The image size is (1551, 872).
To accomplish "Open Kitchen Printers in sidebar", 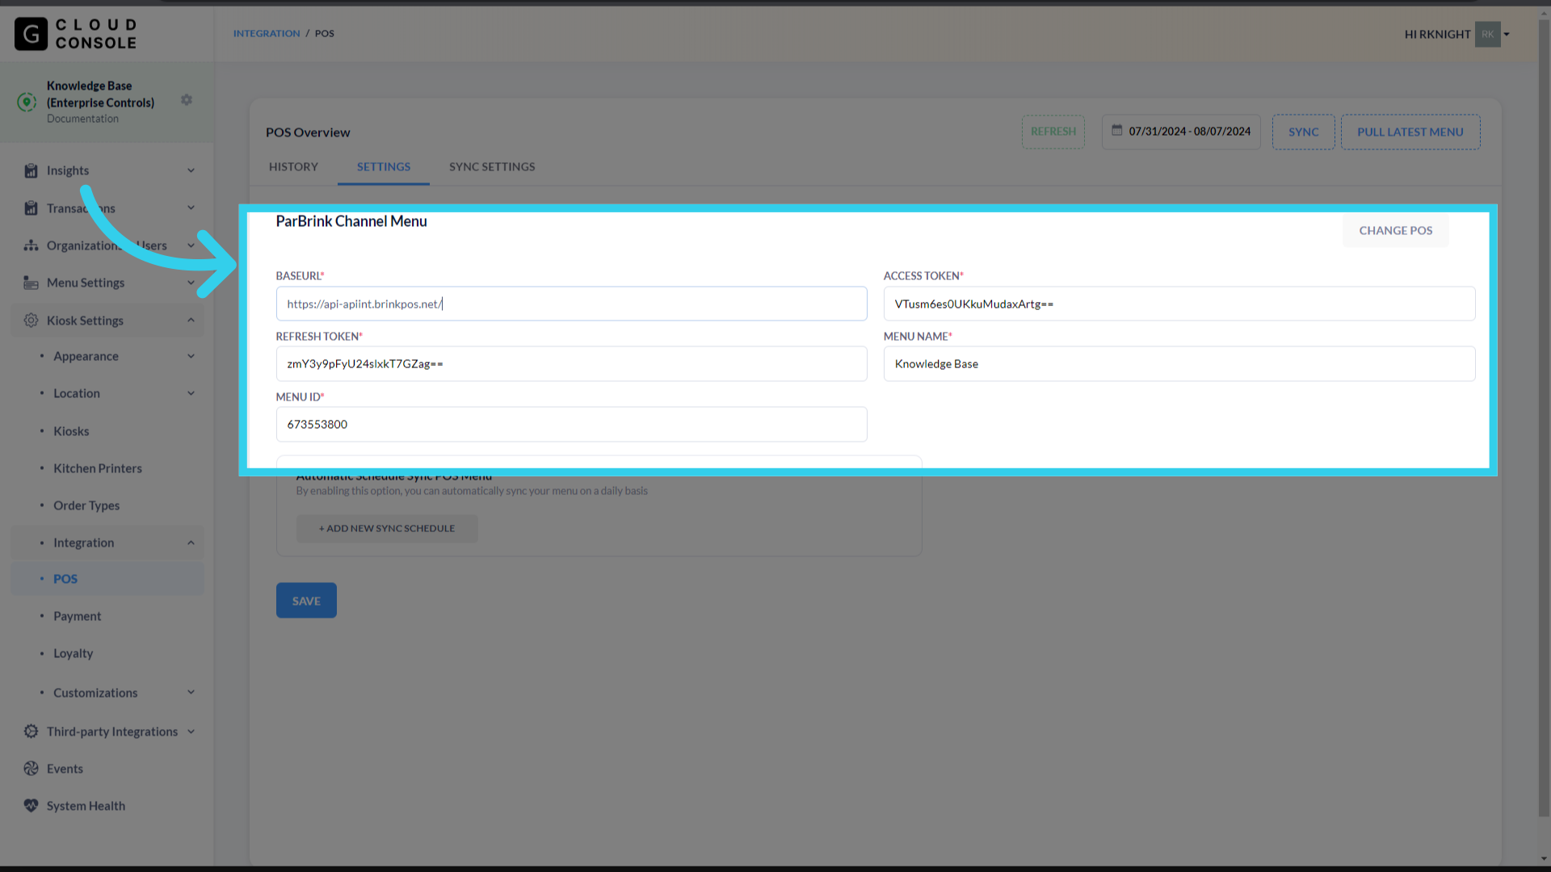I will tap(98, 468).
